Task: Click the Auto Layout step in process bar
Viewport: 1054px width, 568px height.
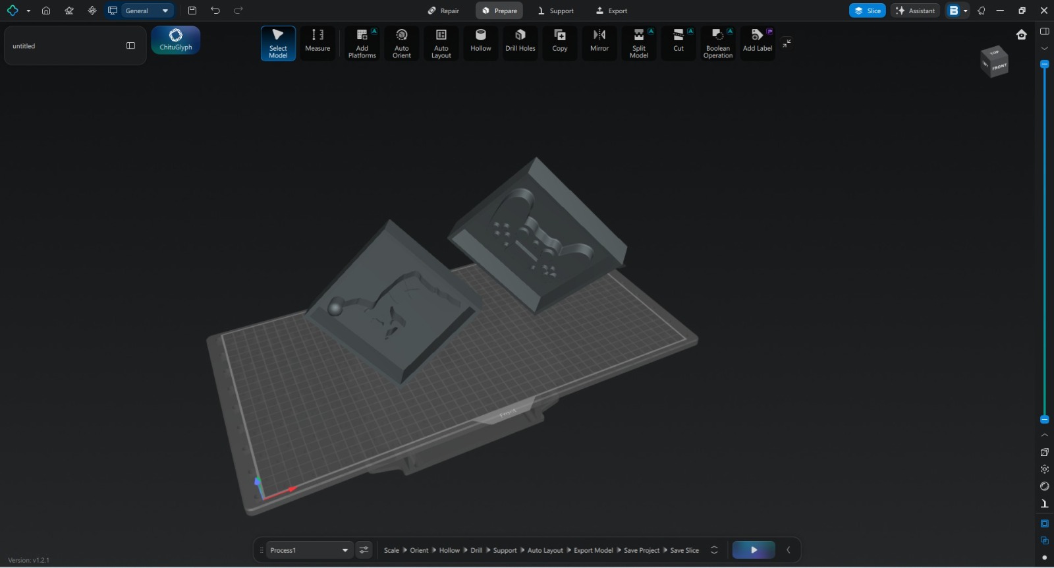Action: [x=545, y=550]
